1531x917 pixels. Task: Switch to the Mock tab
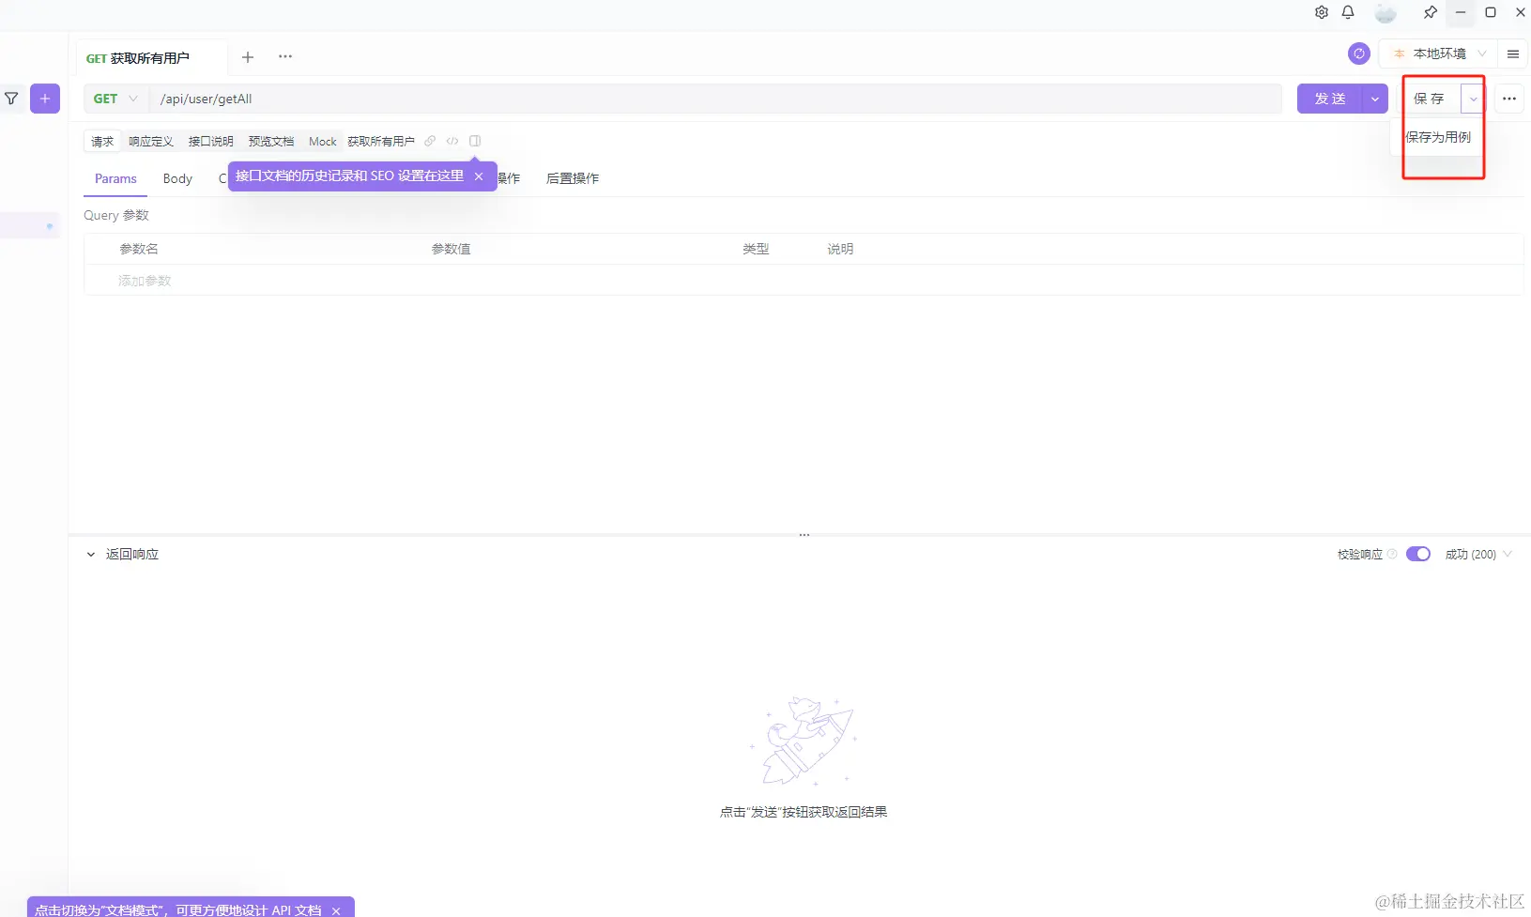pyautogui.click(x=323, y=141)
